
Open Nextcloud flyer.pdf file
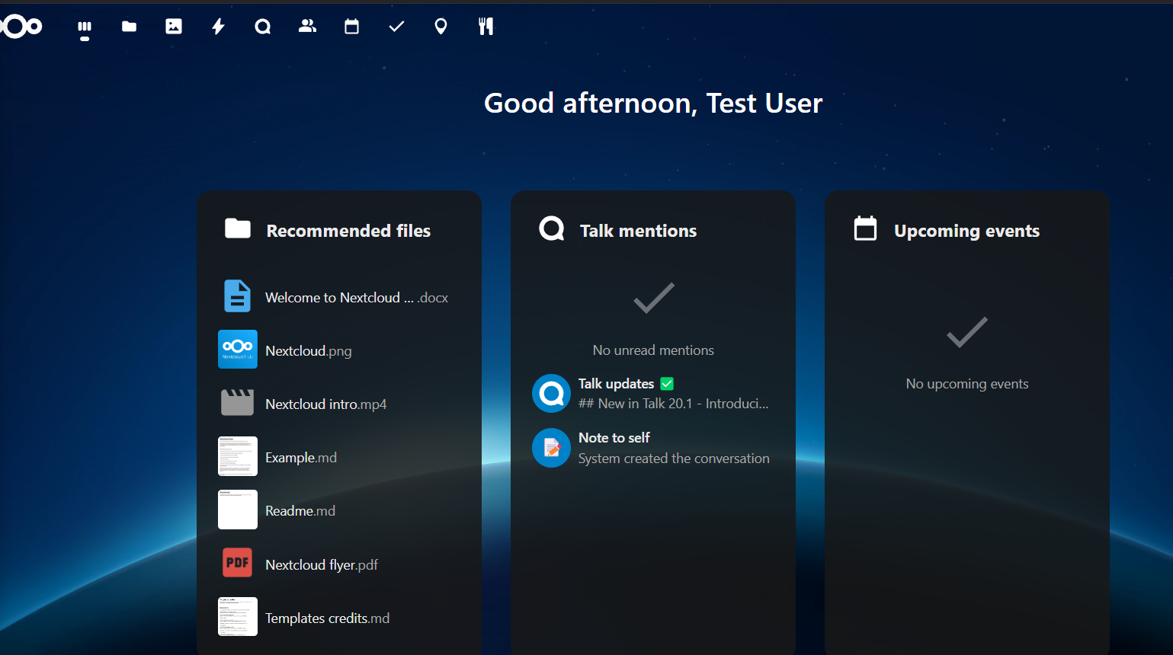pyautogui.click(x=339, y=563)
